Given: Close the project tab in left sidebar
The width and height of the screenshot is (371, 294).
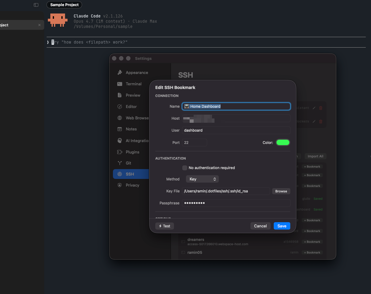Looking at the screenshot, I should [x=39, y=25].
